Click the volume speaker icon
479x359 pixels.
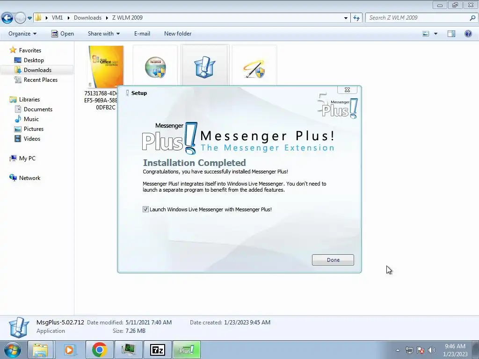click(432, 350)
